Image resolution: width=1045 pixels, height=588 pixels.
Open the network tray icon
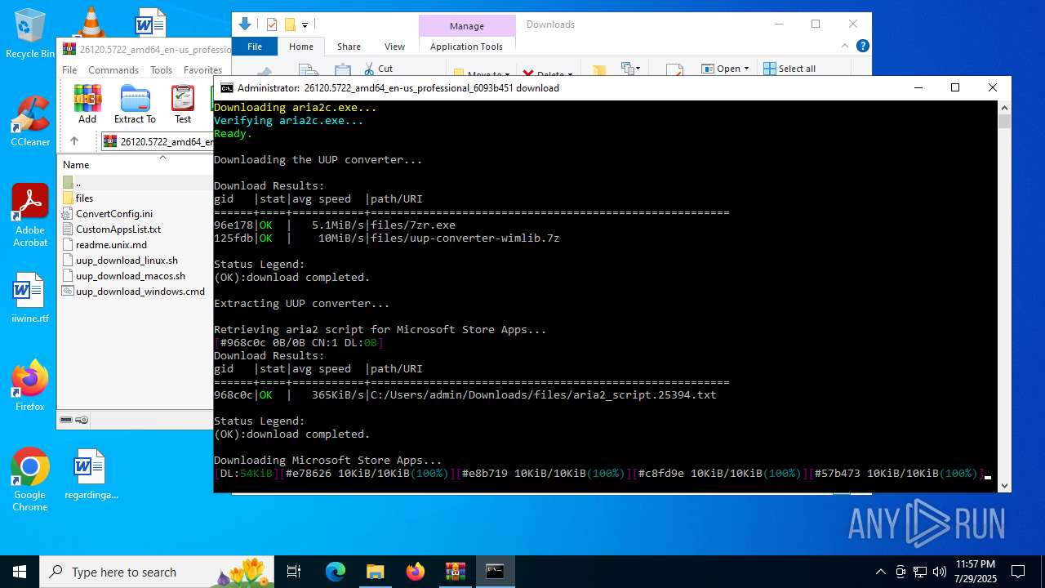pos(920,572)
